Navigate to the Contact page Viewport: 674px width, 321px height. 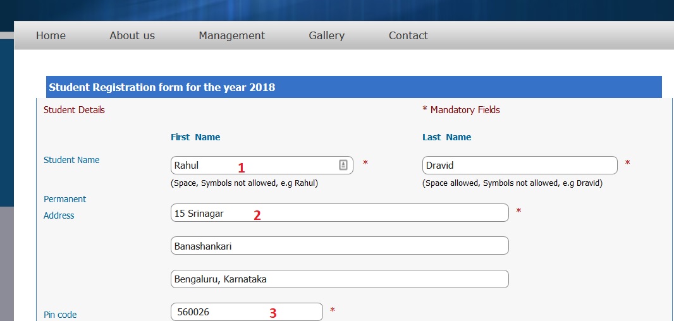[x=408, y=35]
